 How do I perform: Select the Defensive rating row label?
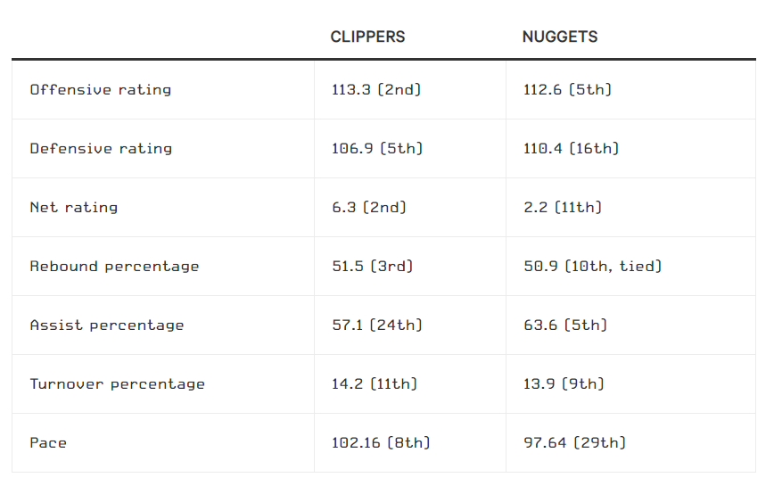(x=101, y=148)
